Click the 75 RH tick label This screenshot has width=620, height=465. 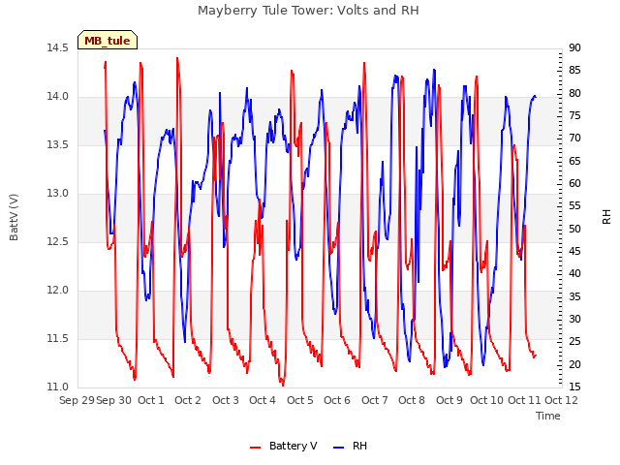[574, 116]
